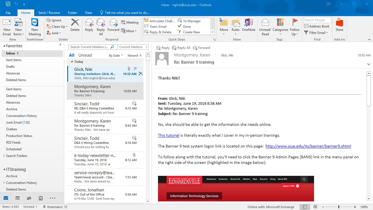Switch to Reading view in status bar
The image size is (373, 210).
coord(315,207)
